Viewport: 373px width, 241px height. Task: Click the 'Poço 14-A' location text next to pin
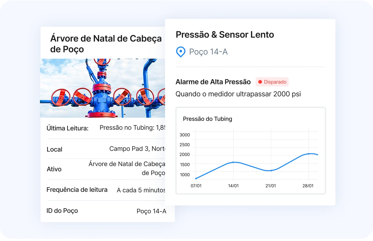[x=208, y=52]
